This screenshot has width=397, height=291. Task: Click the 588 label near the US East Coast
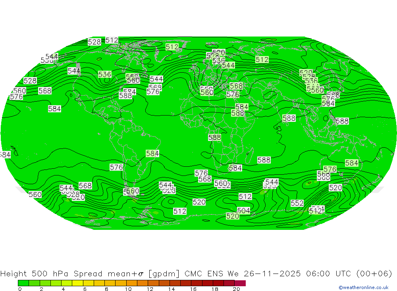(x=125, y=96)
